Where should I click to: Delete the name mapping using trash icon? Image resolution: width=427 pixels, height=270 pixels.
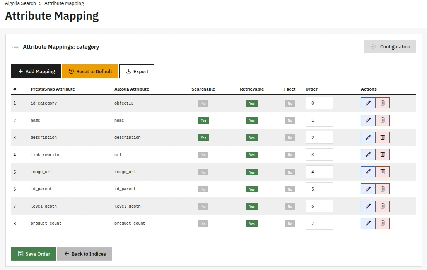(383, 120)
